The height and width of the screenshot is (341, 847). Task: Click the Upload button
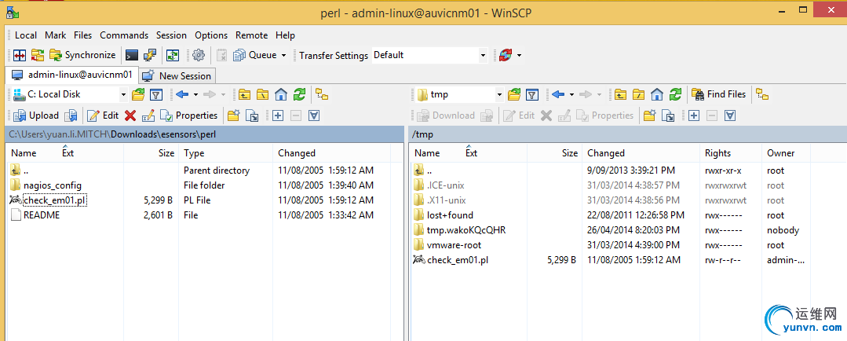tap(35, 115)
